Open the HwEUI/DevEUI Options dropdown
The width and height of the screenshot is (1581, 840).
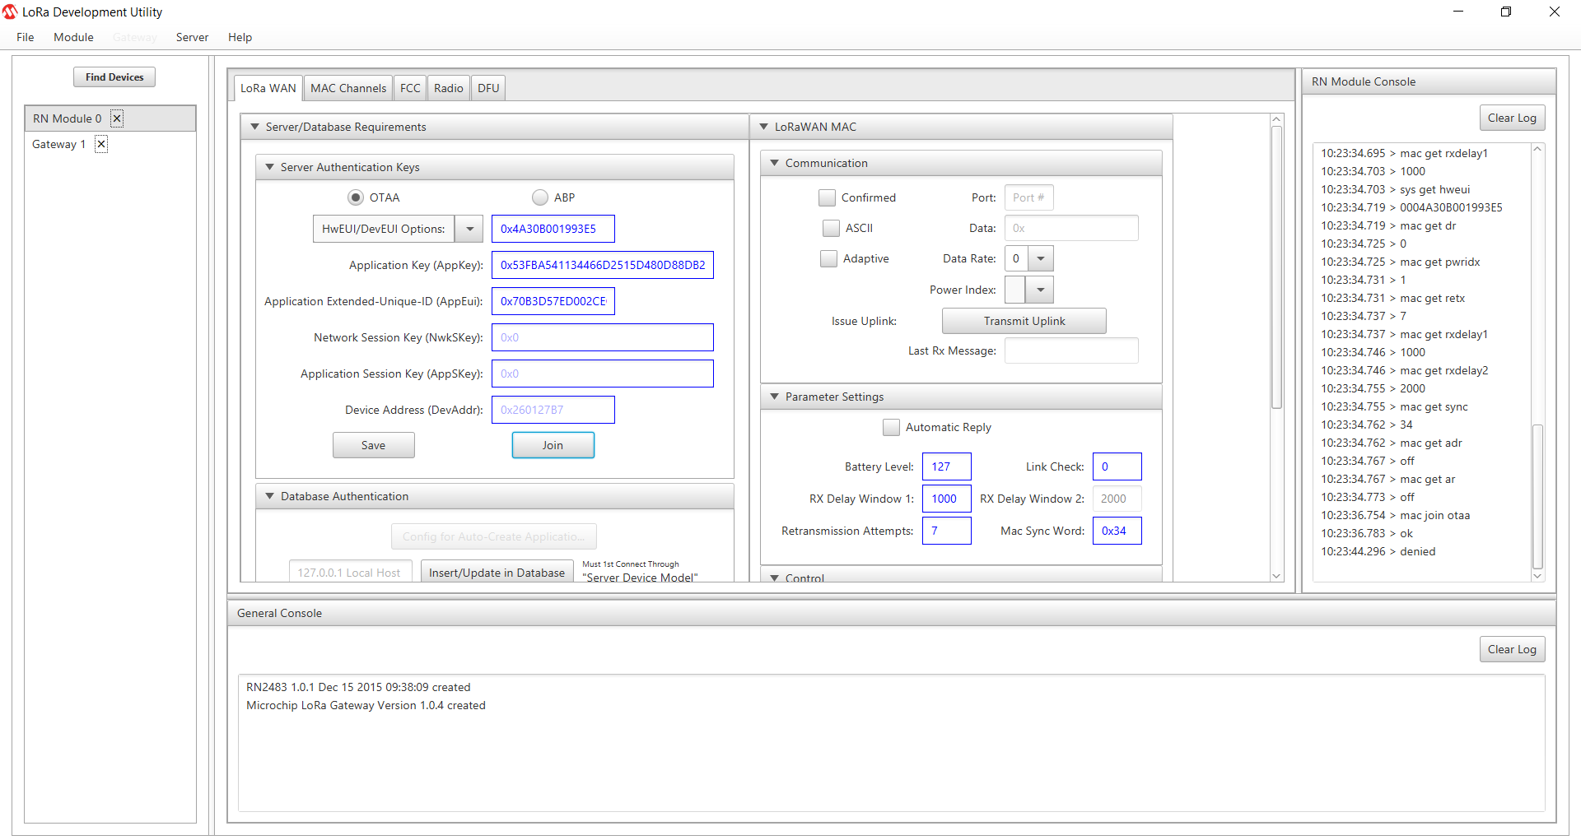[469, 229]
